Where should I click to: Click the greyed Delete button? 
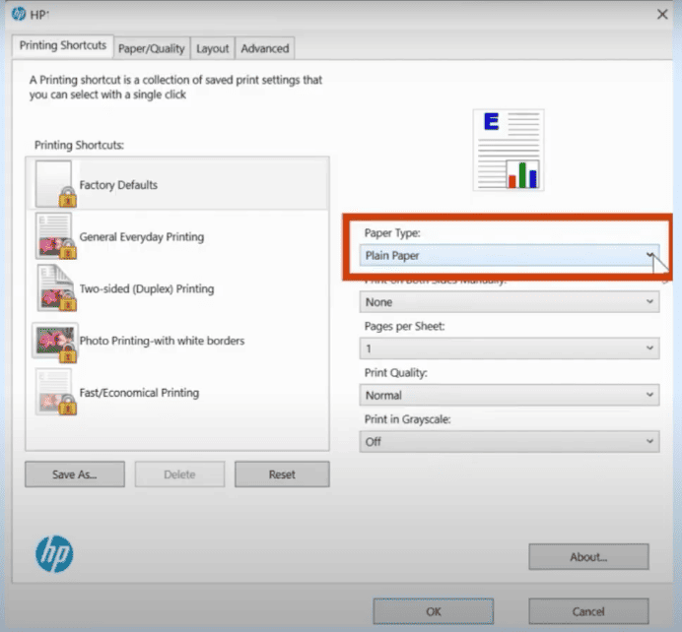(x=179, y=474)
